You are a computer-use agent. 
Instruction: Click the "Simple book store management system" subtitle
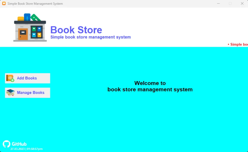[90, 37]
